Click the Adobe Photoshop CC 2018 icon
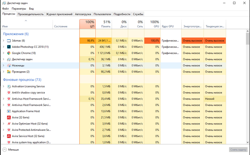 pos(9,47)
